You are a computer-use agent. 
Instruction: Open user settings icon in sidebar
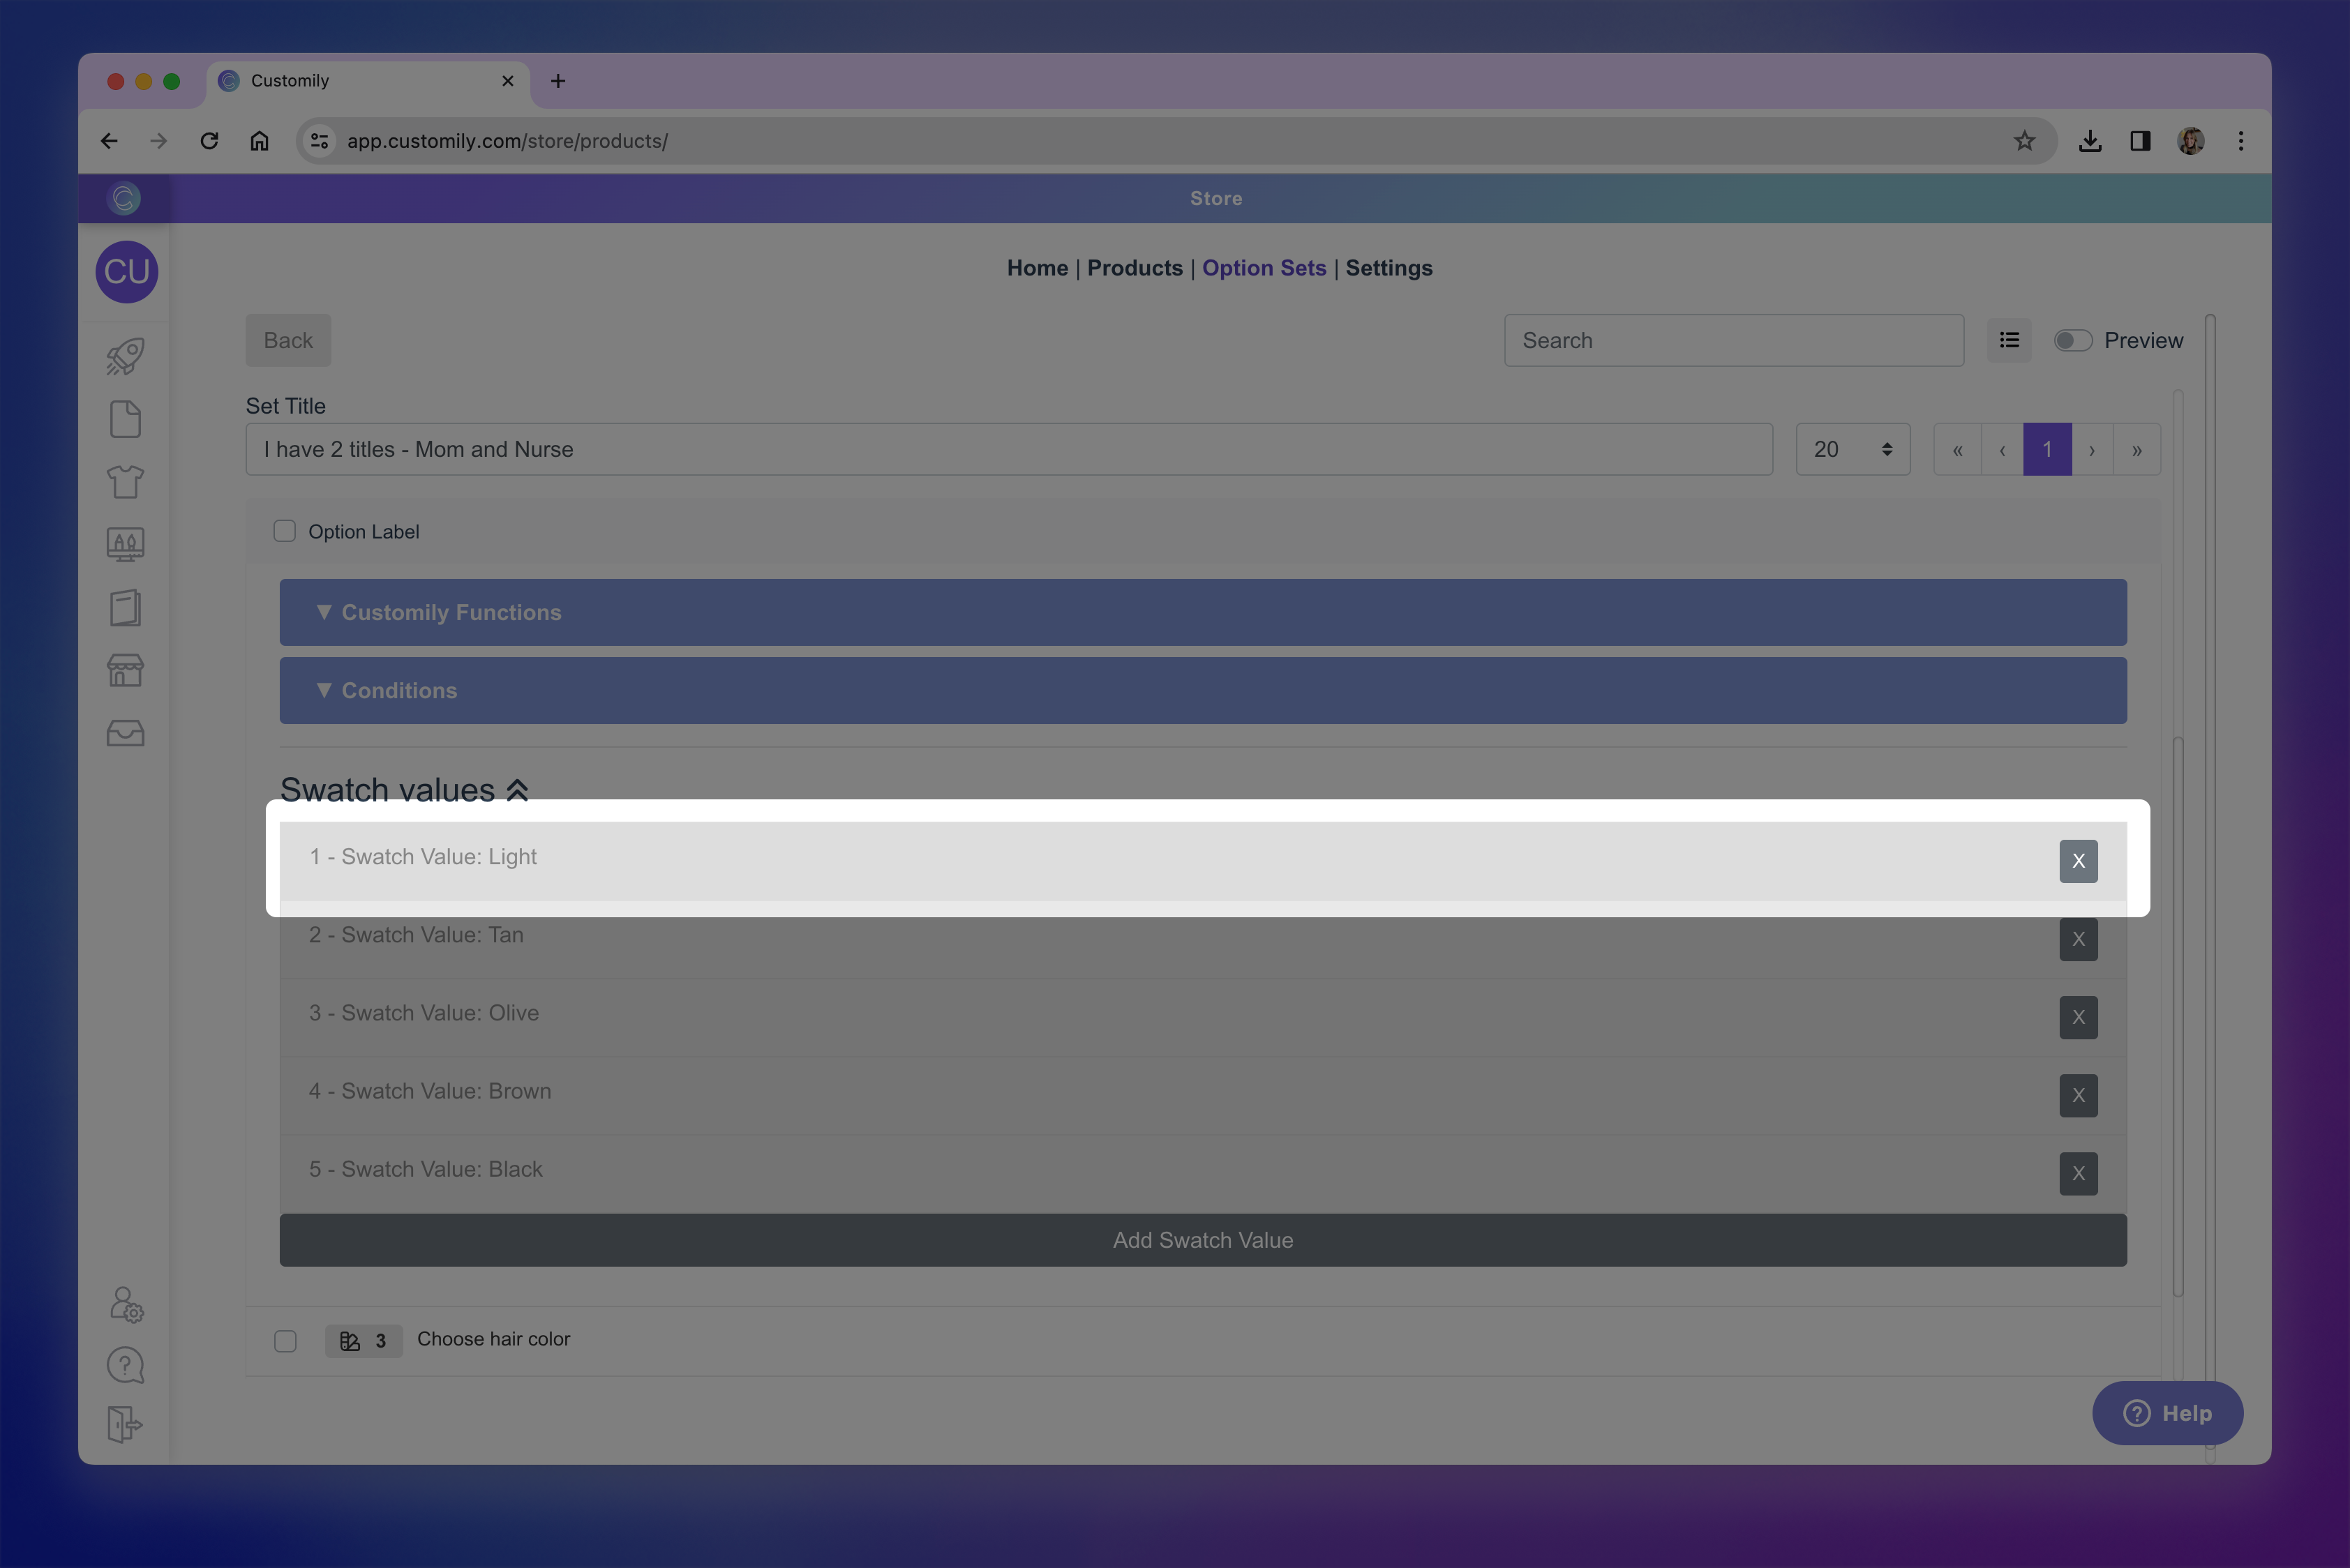pyautogui.click(x=126, y=1304)
